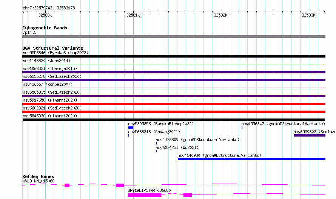Click the chr7:32579743..32583178 coordinate label
The height and width of the screenshot is (199, 336).
pyautogui.click(x=49, y=8)
